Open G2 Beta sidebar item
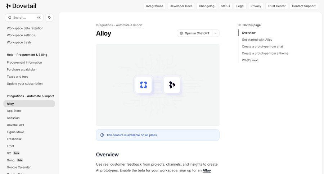 (x=13, y=153)
